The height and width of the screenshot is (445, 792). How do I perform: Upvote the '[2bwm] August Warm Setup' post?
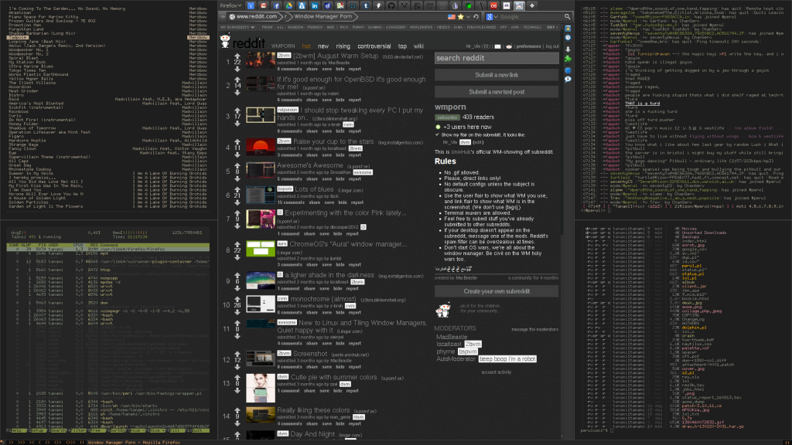coord(237,55)
